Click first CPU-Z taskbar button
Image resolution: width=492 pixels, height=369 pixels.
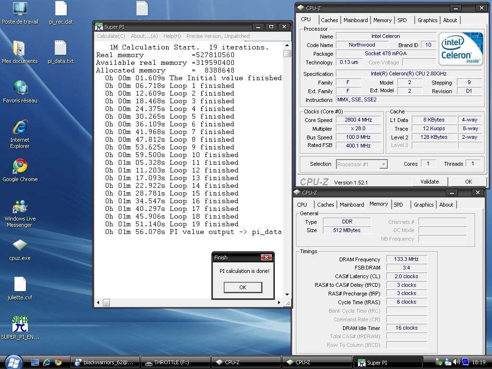click(x=246, y=362)
